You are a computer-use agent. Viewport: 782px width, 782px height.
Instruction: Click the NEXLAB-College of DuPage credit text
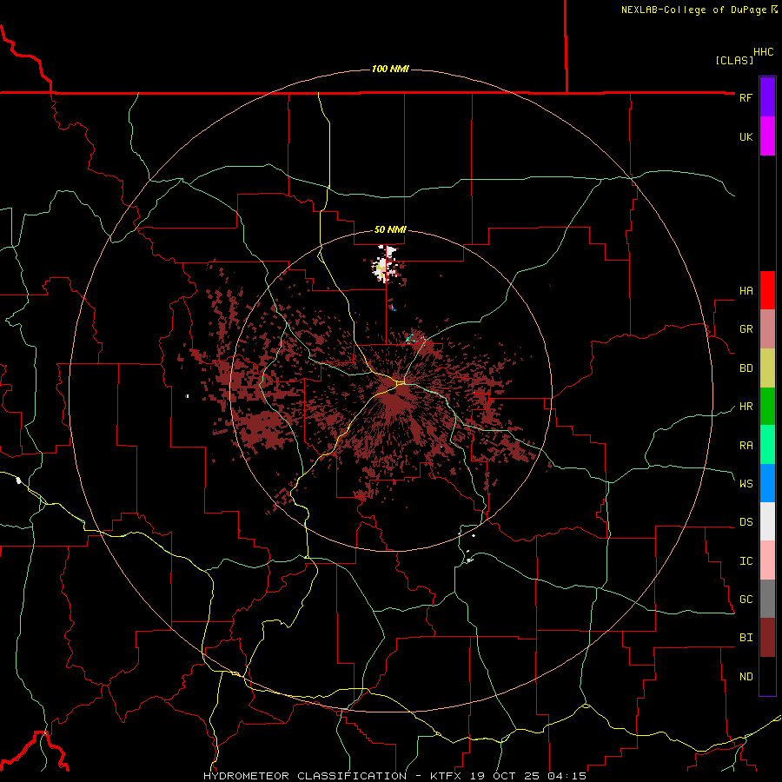point(693,10)
